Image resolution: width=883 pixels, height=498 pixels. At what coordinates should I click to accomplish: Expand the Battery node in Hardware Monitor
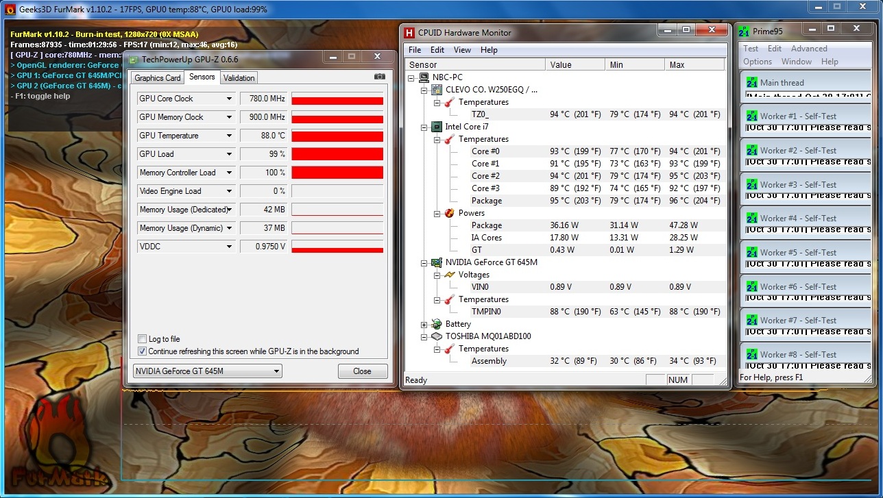click(x=424, y=324)
